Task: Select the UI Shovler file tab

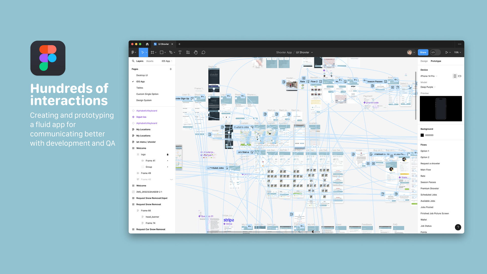Action: pos(163,44)
